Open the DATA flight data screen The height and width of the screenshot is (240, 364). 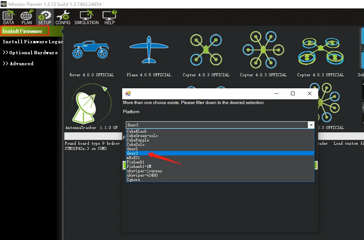(x=8, y=17)
